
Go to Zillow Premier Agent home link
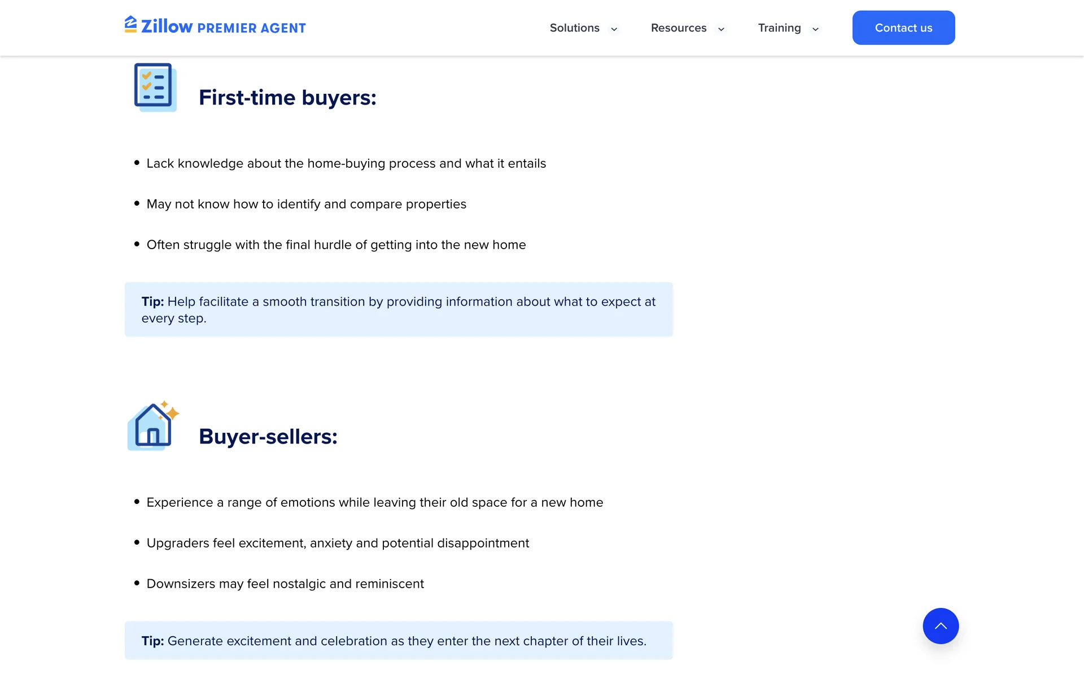pos(223,27)
